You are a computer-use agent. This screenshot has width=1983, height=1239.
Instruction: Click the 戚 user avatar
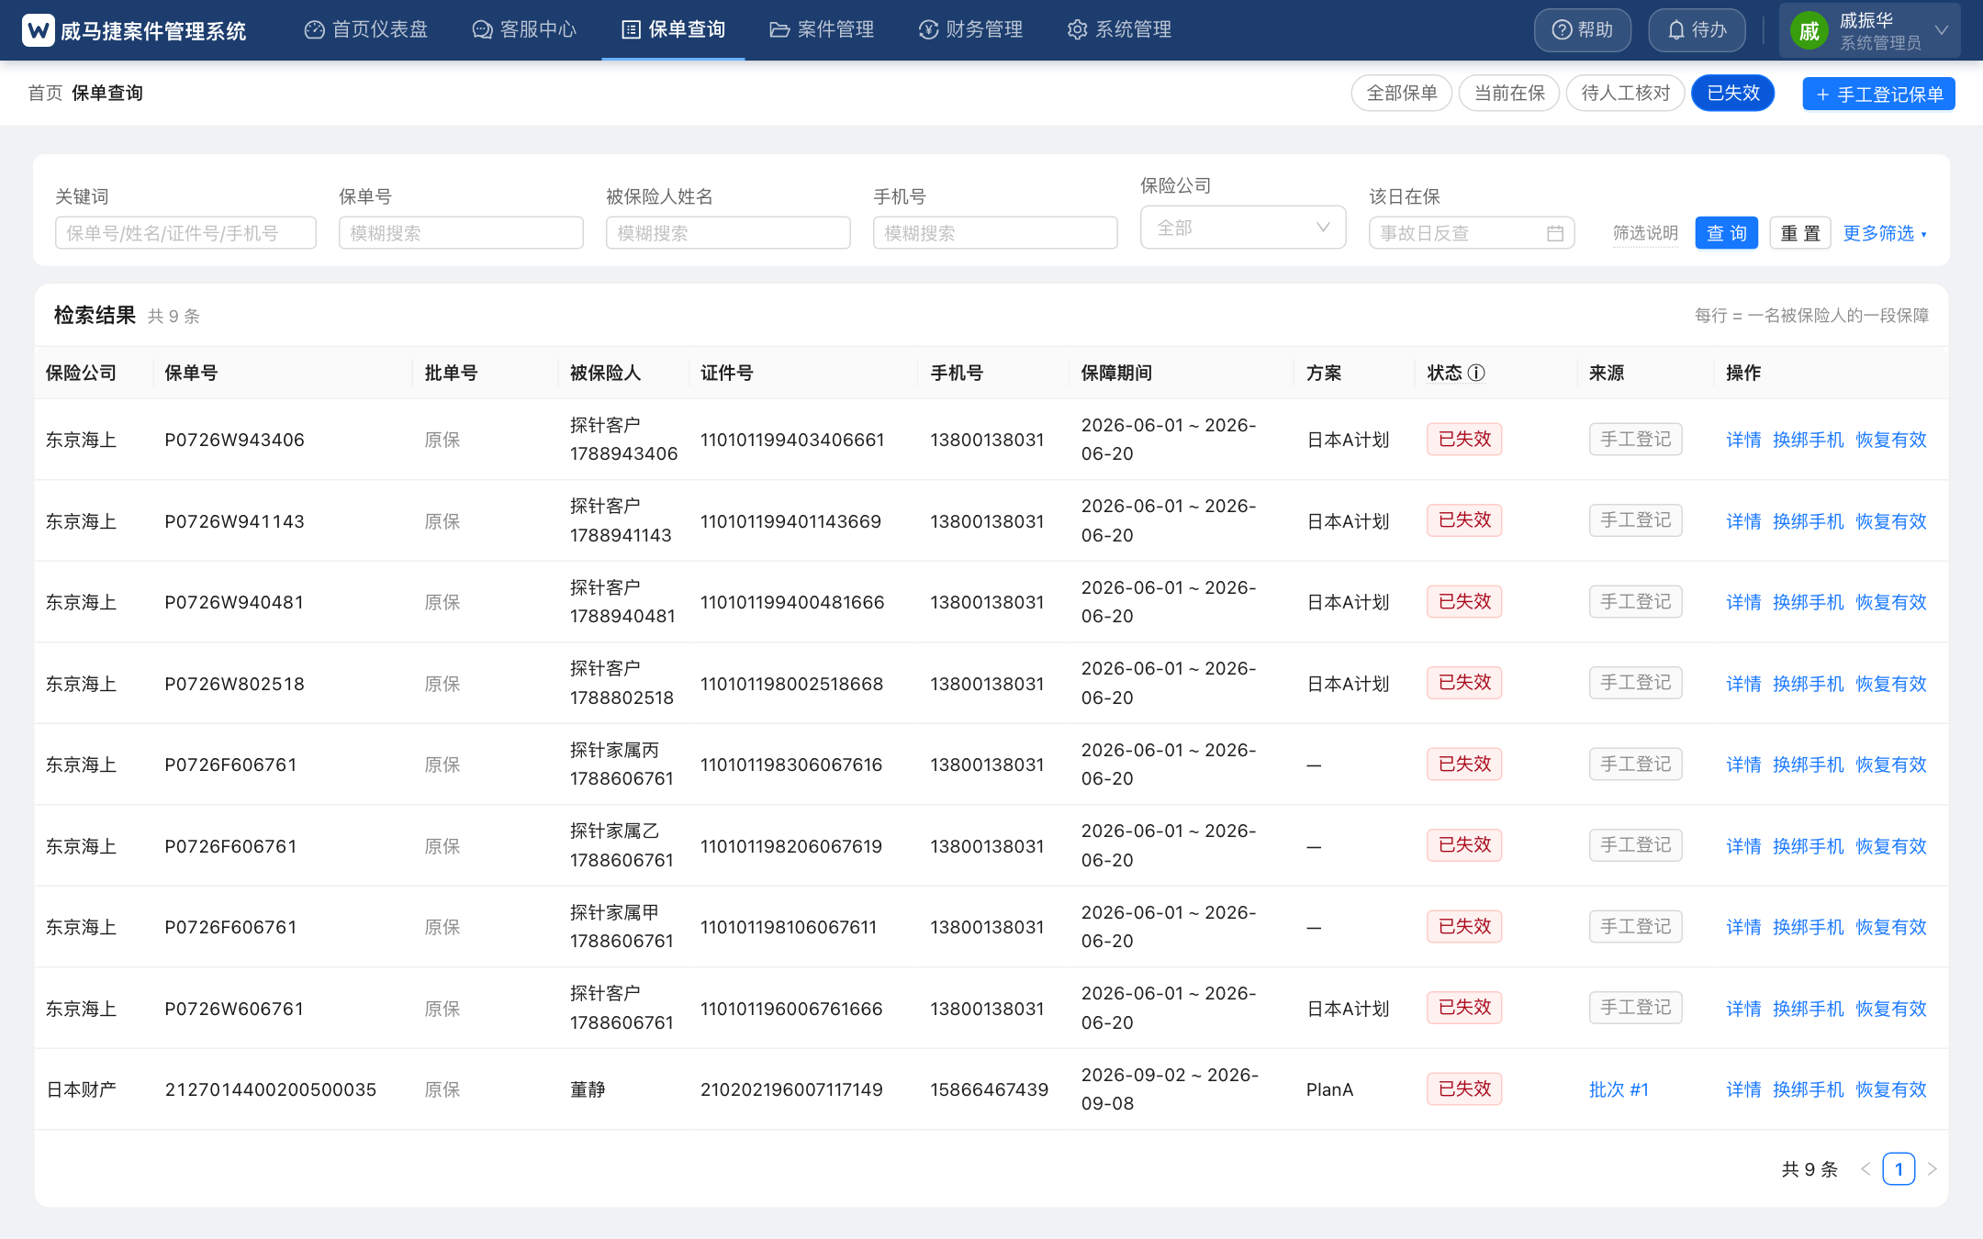pos(1809,30)
